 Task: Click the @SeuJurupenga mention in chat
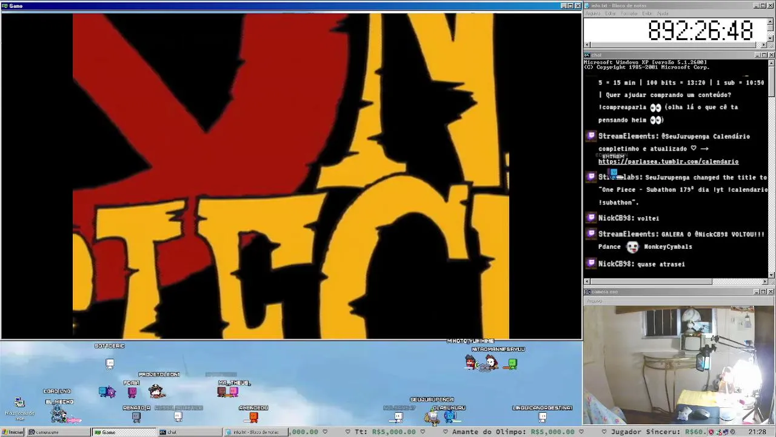[x=686, y=137]
